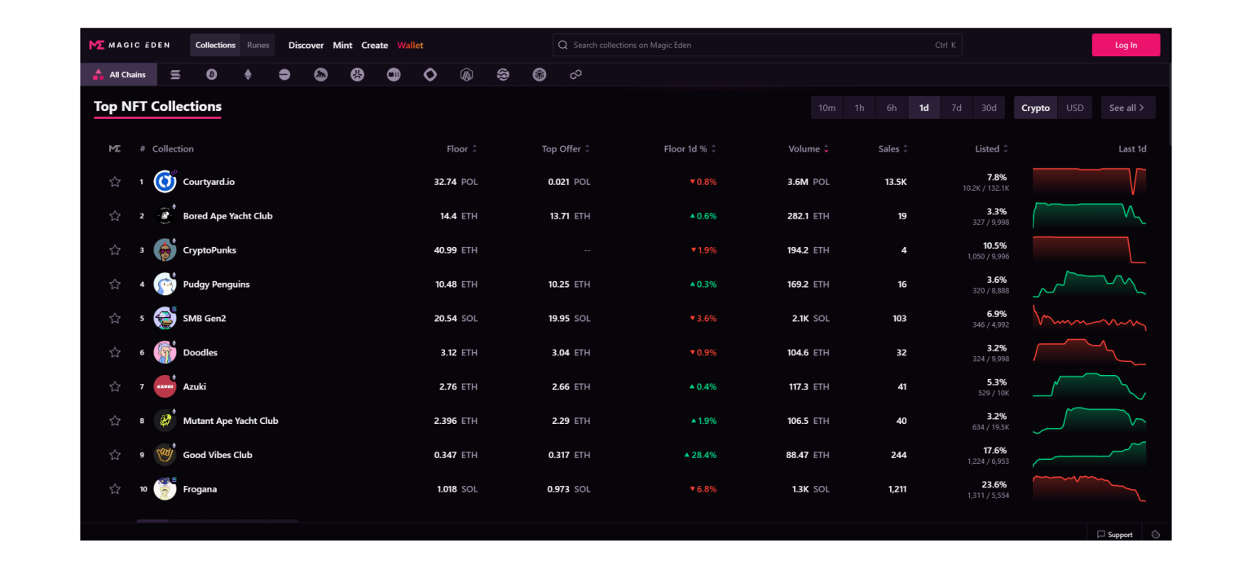Star the SMB Gen2 collection
1252x569 pixels.
click(115, 319)
